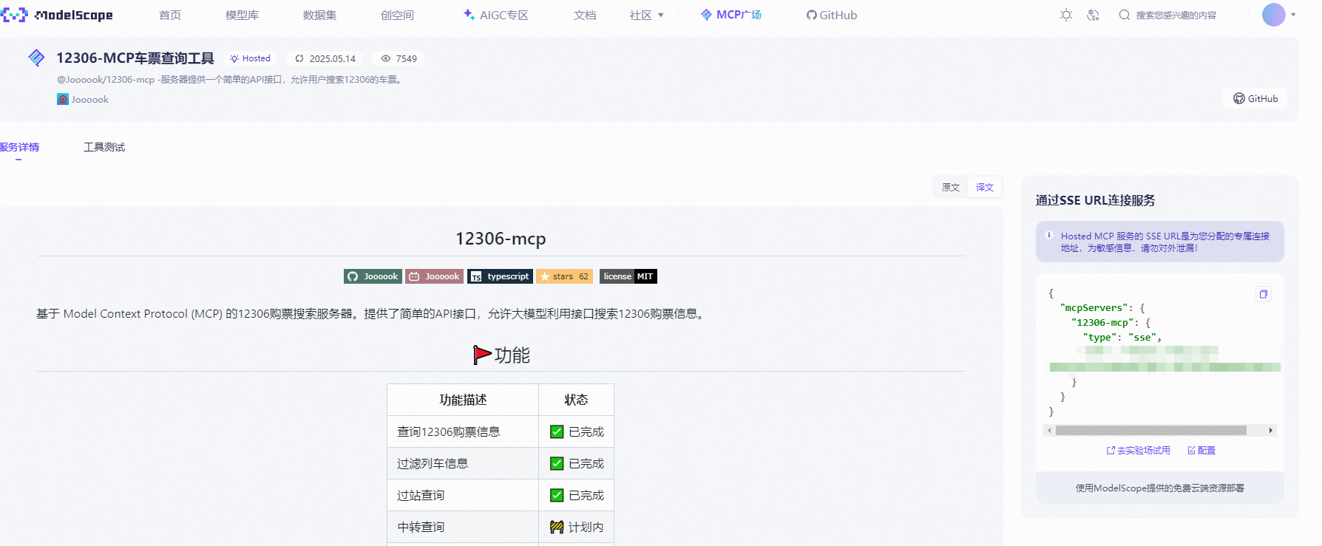Click the update date 2025.05.14 tag
Image resolution: width=1322 pixels, height=546 pixels.
[325, 58]
